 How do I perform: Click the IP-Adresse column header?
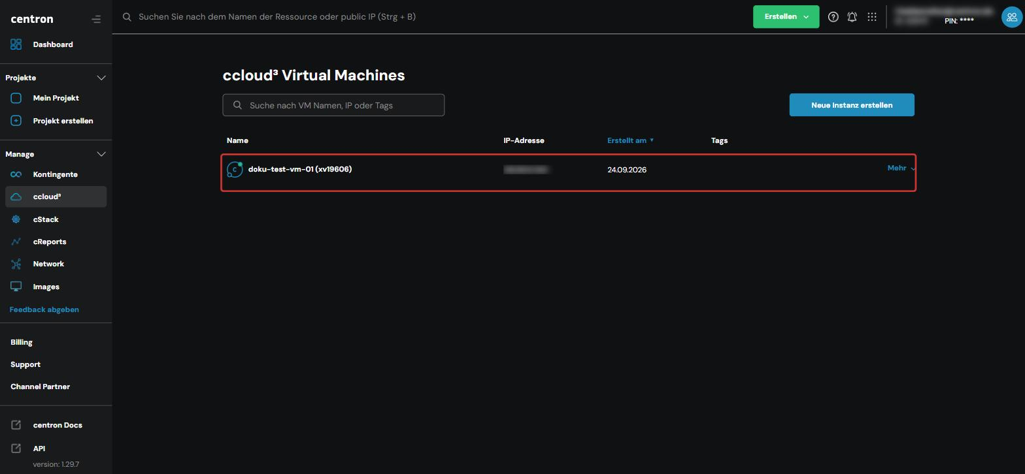(524, 140)
